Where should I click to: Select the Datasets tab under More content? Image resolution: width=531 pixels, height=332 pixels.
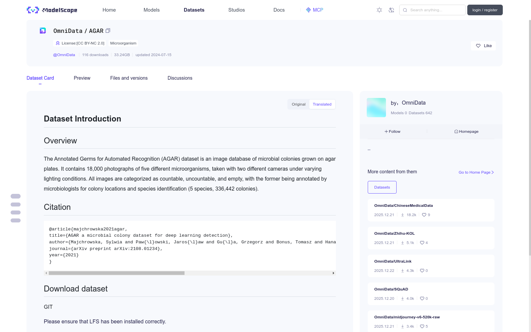tap(382, 187)
